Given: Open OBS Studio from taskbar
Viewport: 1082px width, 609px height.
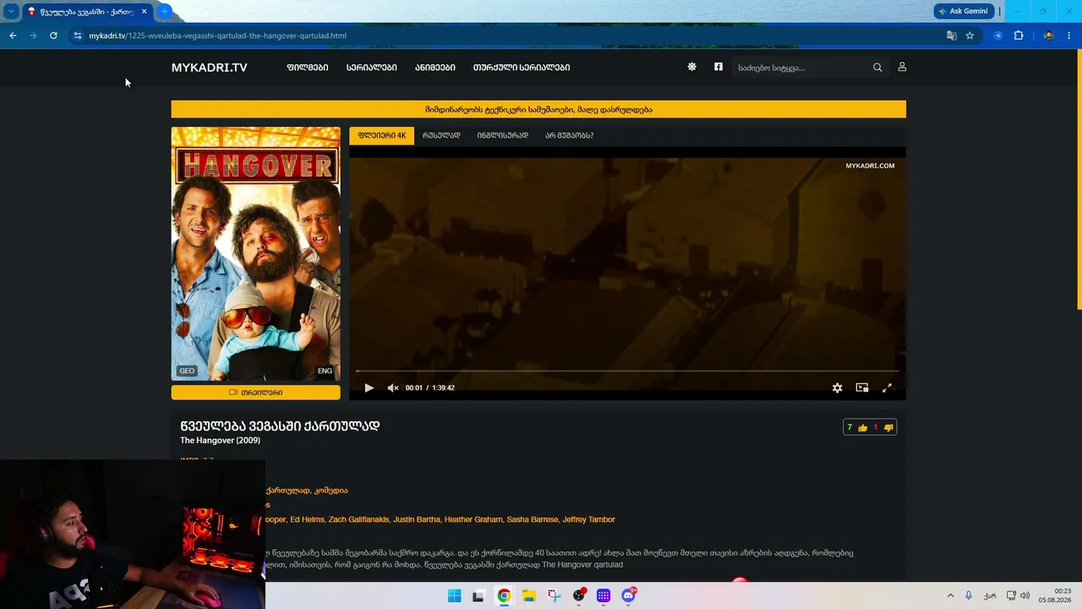Looking at the screenshot, I should point(578,595).
